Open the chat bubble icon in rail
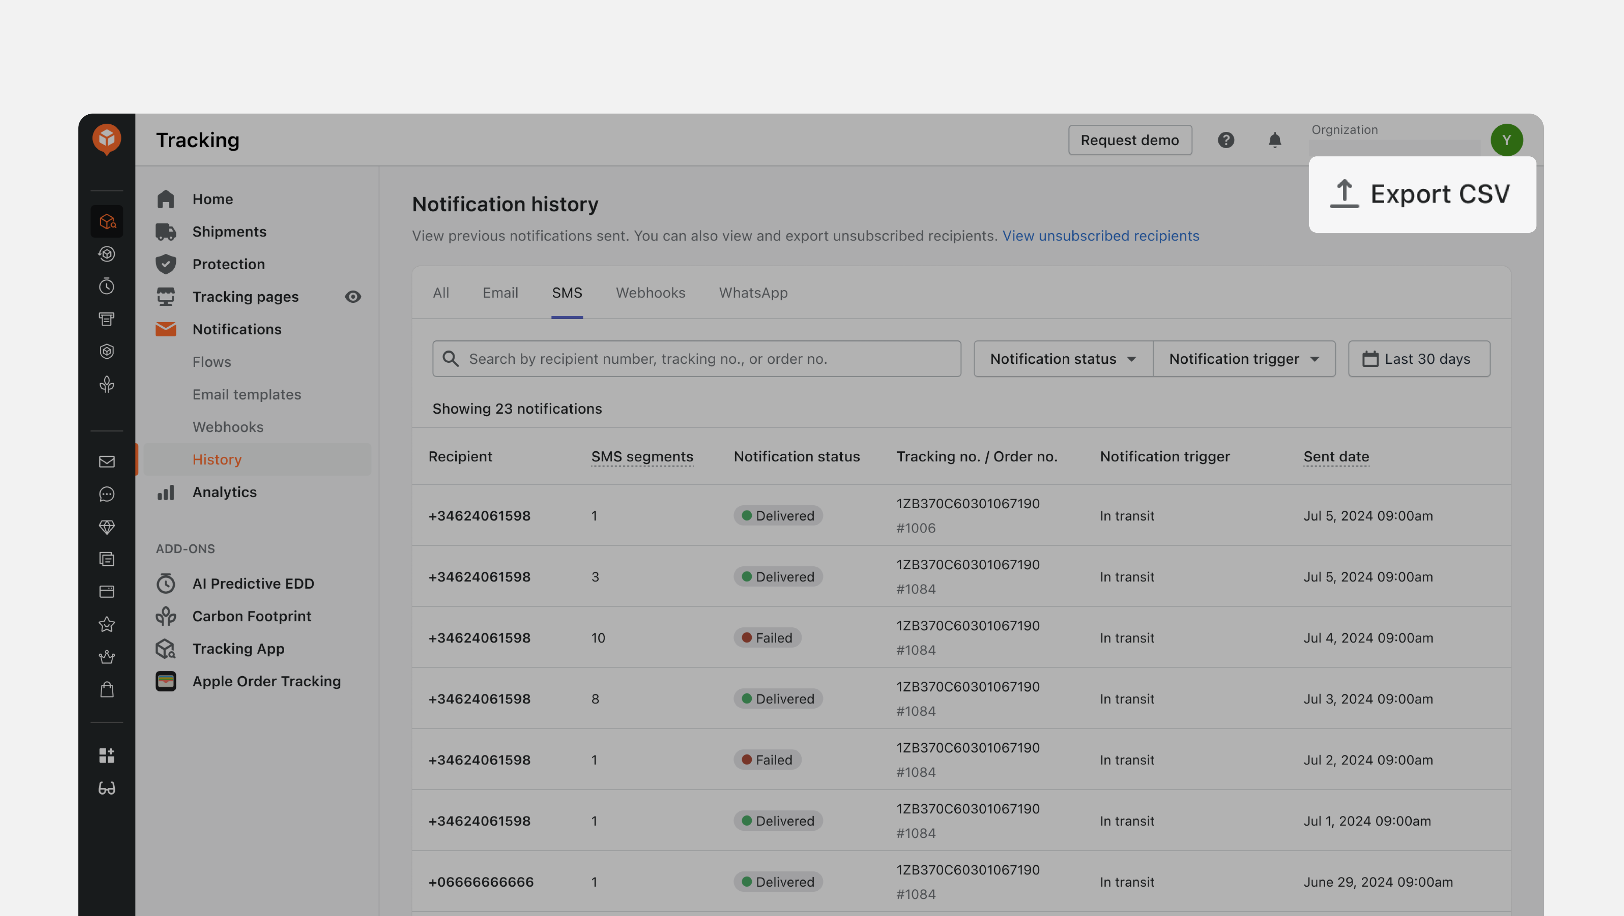1624x916 pixels. coord(107,494)
